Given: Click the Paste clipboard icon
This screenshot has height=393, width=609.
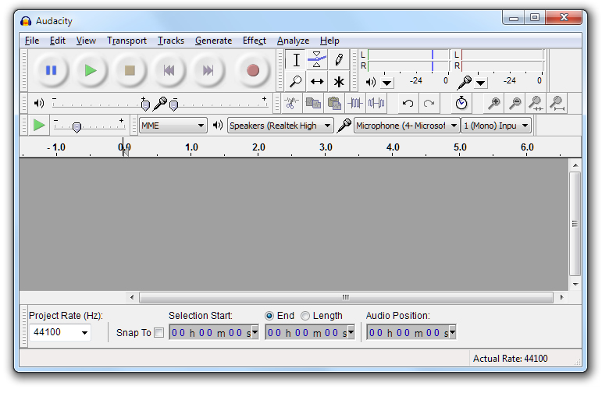Looking at the screenshot, I should (334, 103).
